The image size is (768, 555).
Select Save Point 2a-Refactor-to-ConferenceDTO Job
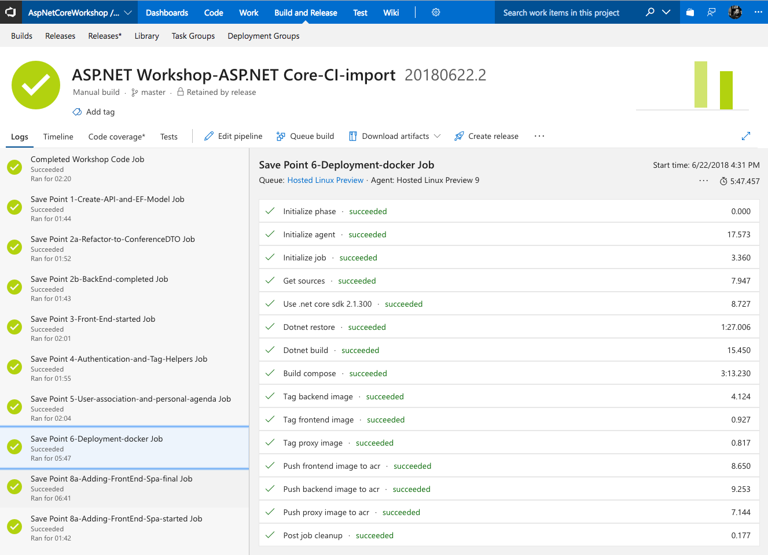click(x=124, y=248)
